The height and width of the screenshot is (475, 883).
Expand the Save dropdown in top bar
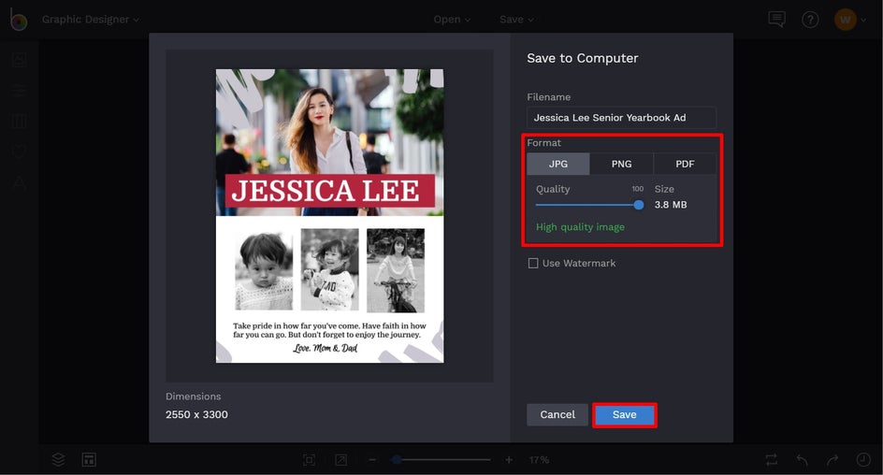point(516,19)
